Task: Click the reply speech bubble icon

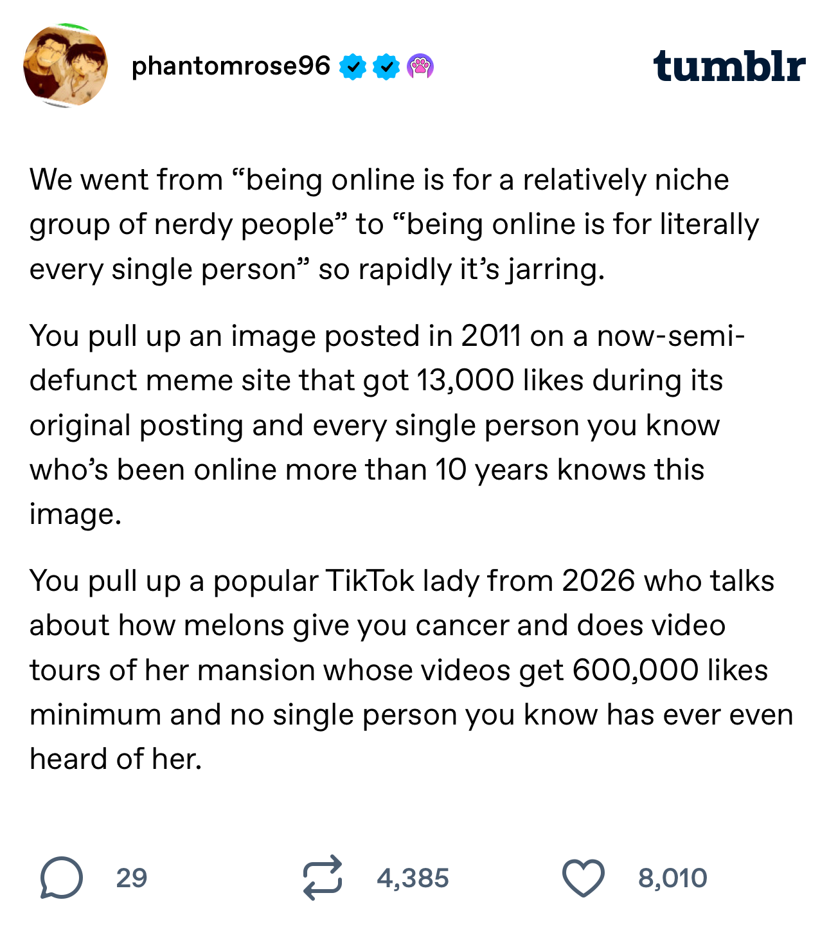Action: point(62,878)
